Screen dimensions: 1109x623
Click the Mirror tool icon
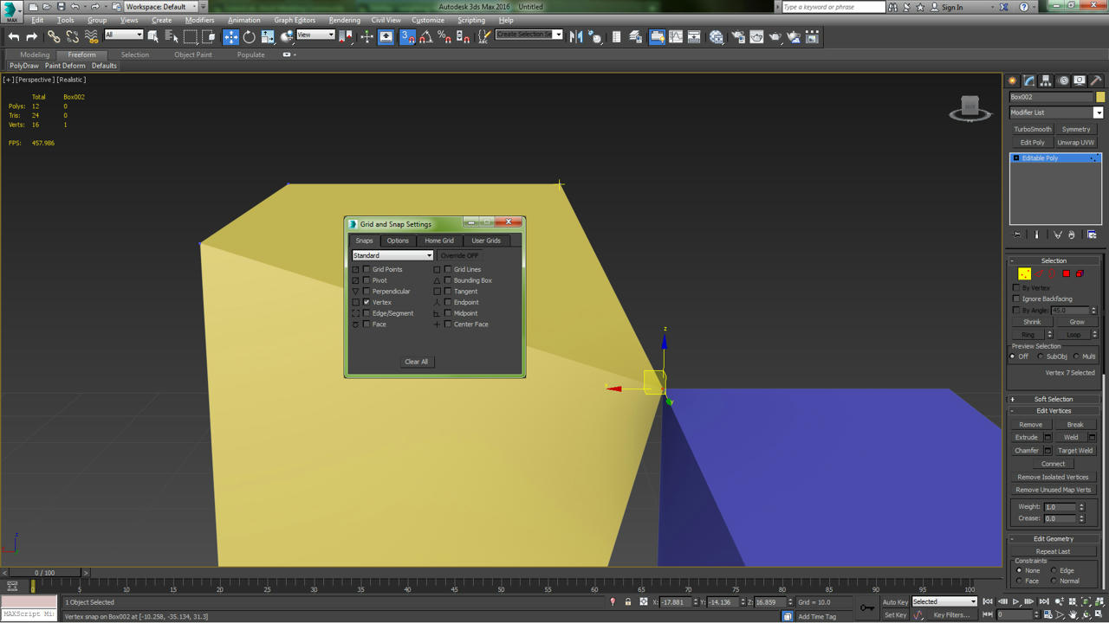point(576,36)
